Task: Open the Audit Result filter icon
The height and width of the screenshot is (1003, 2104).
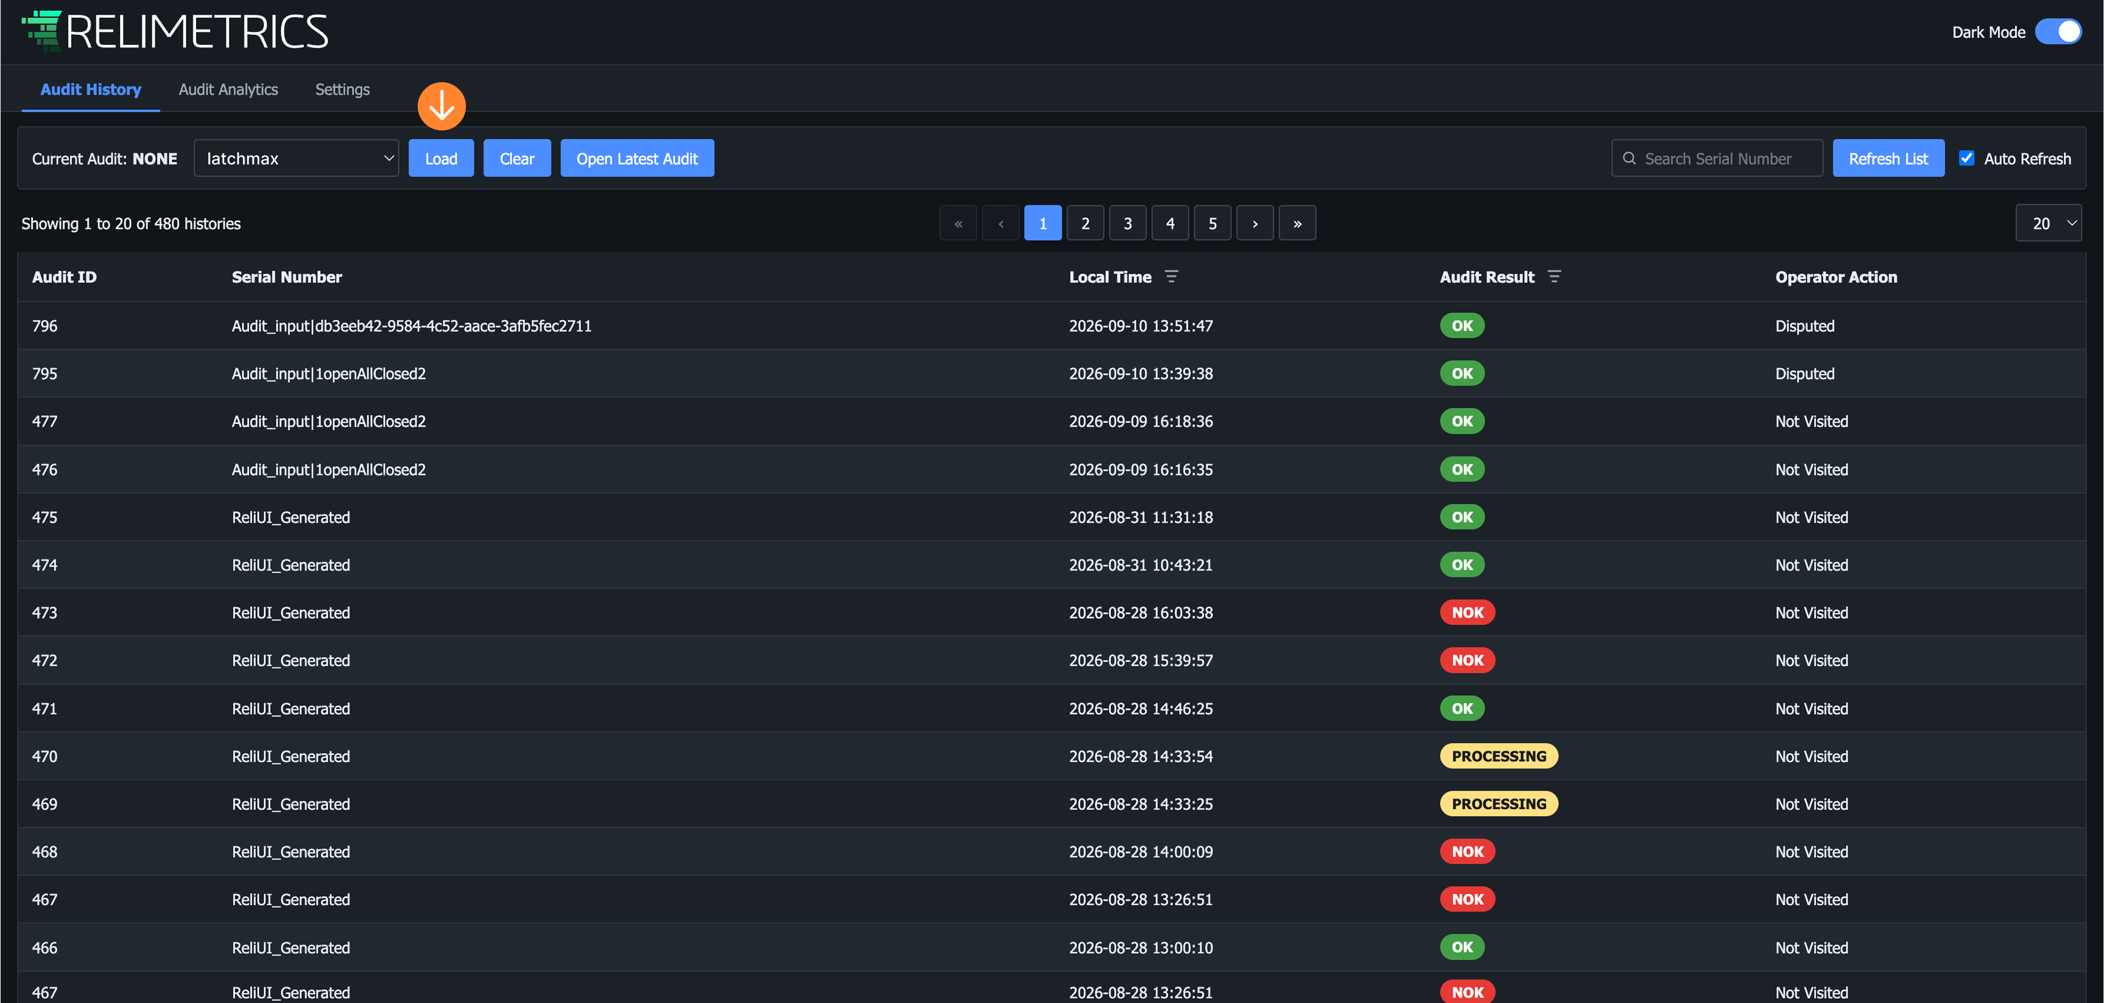Action: pyautogui.click(x=1554, y=277)
